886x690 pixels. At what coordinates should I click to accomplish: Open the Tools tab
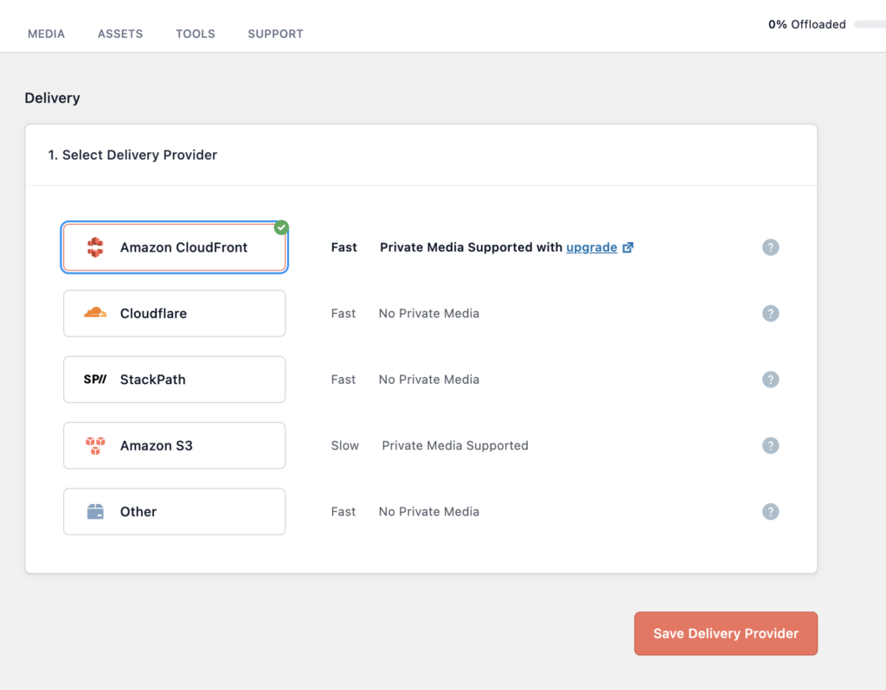tap(195, 34)
